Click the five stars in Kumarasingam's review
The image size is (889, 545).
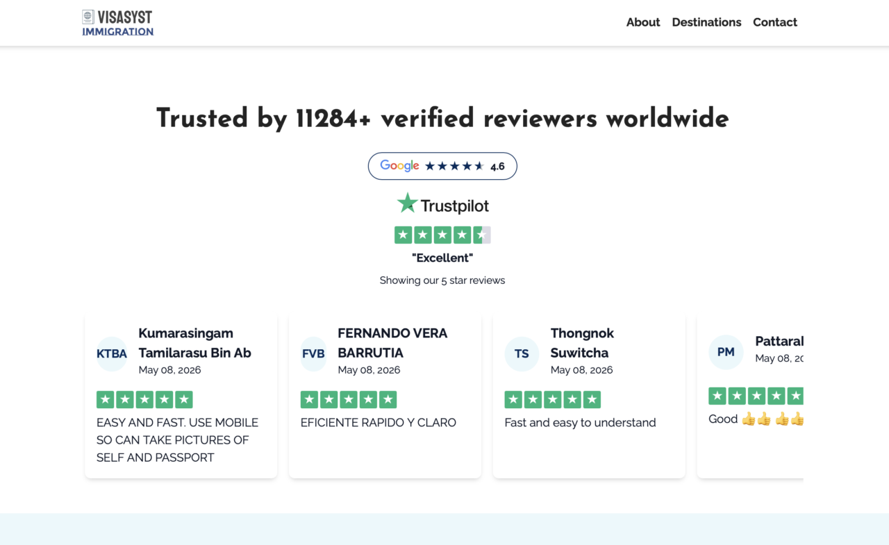pyautogui.click(x=144, y=399)
